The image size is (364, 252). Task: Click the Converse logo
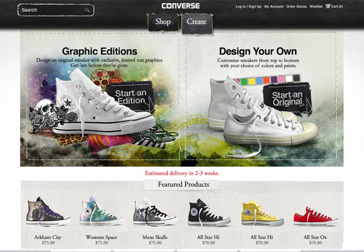[180, 6]
